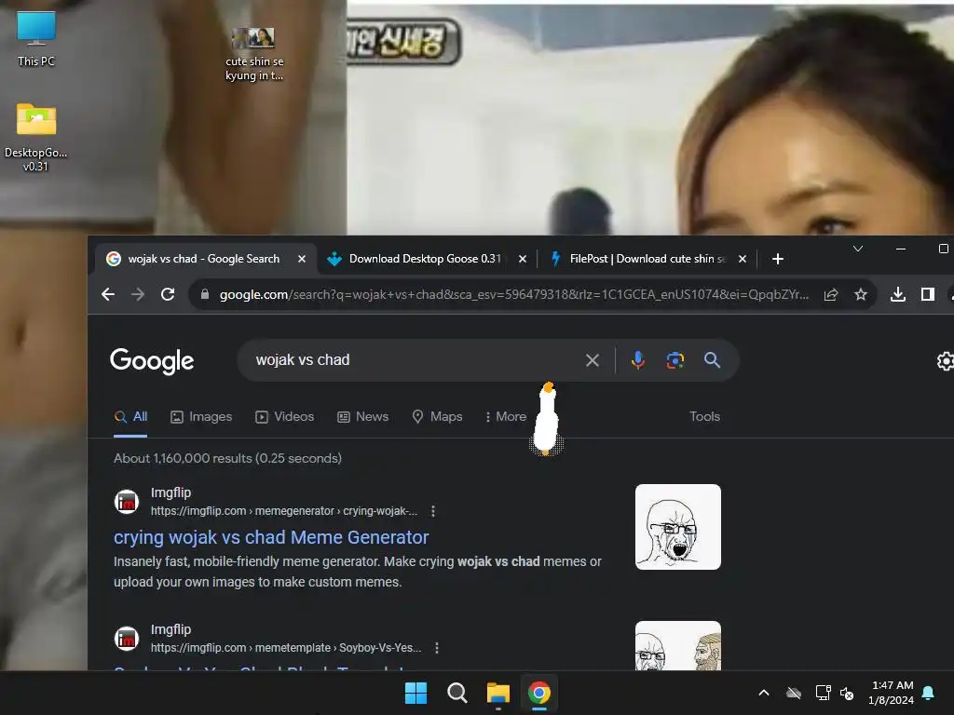This screenshot has width=954, height=715.
Task: Click the Chrome address bar URL
Action: tap(514, 295)
